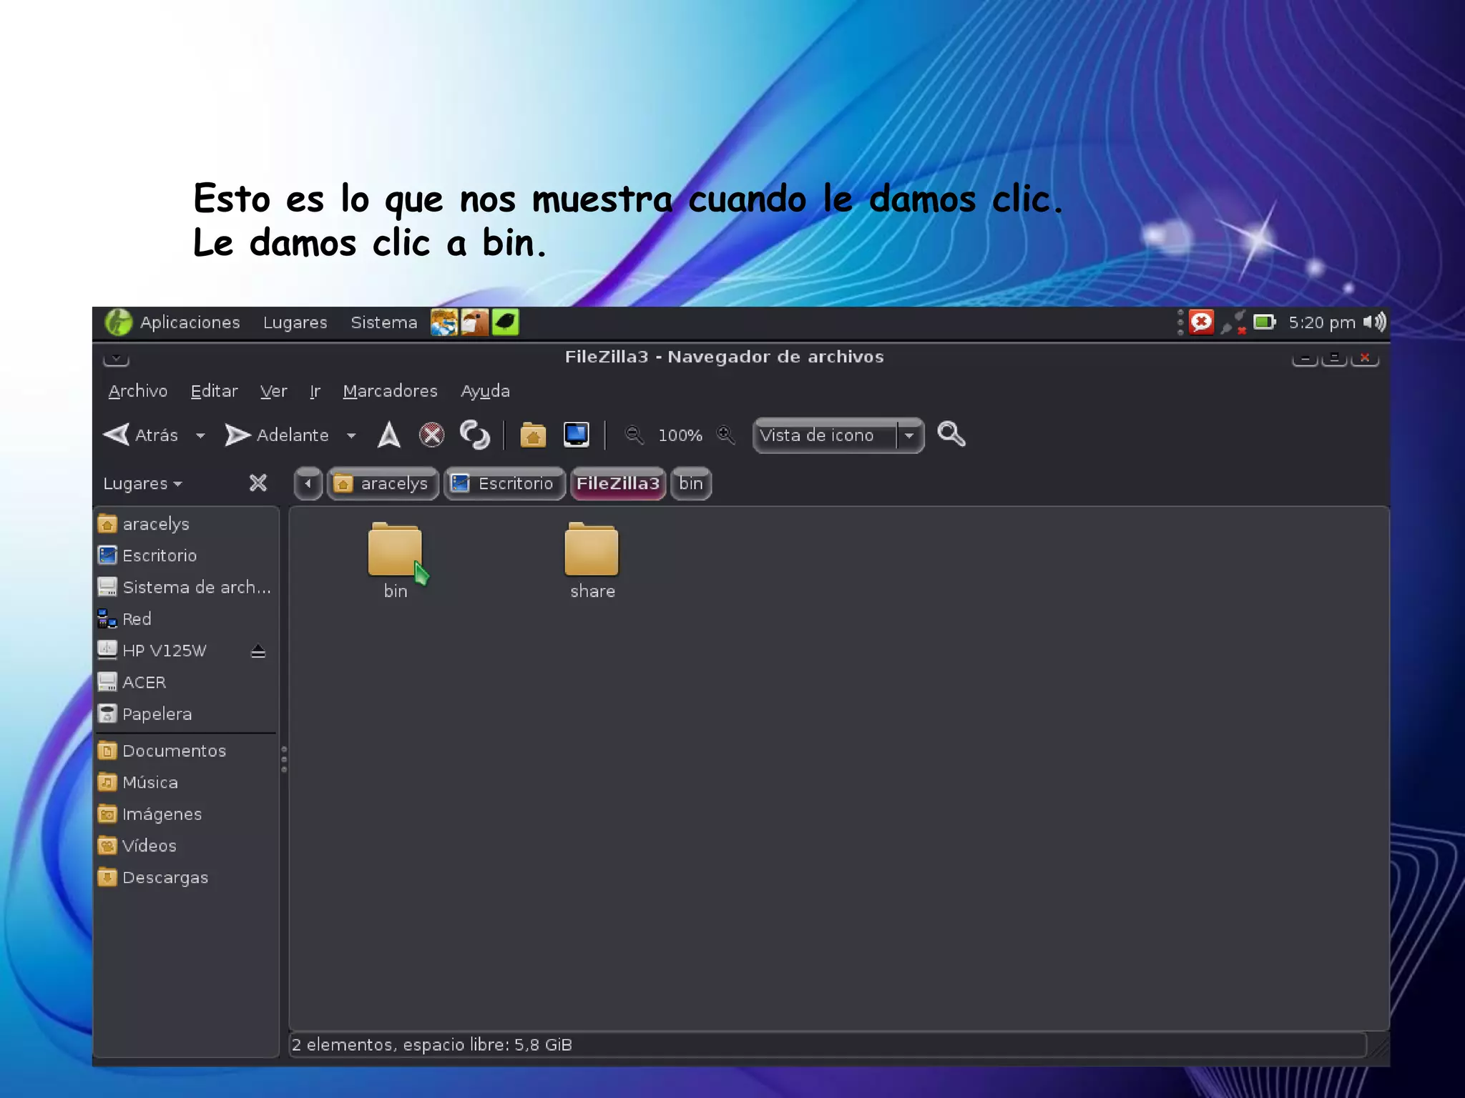Click the sidebar pane resize handle
Viewport: 1465px width, 1098px height.
(284, 759)
